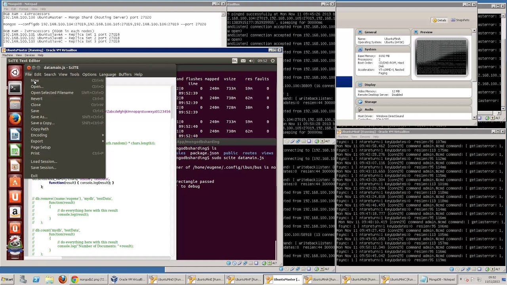Image resolution: width=507 pixels, height=285 pixels.
Task: Open the SciTE Options menu
Action: (89, 74)
